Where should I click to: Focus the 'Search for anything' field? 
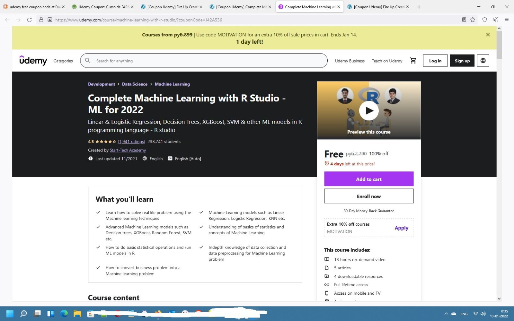(x=204, y=61)
